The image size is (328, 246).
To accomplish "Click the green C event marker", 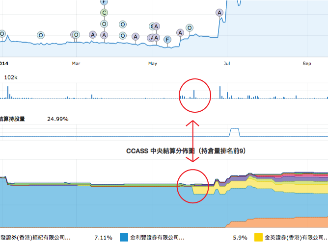I will 104,13.
